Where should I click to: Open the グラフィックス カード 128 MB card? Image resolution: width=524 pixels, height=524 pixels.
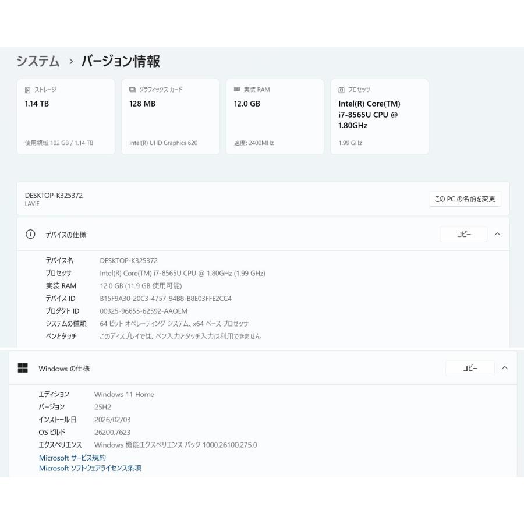coord(171,117)
